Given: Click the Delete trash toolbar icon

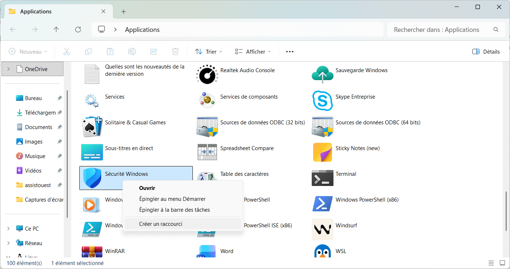Looking at the screenshot, I should point(175,51).
